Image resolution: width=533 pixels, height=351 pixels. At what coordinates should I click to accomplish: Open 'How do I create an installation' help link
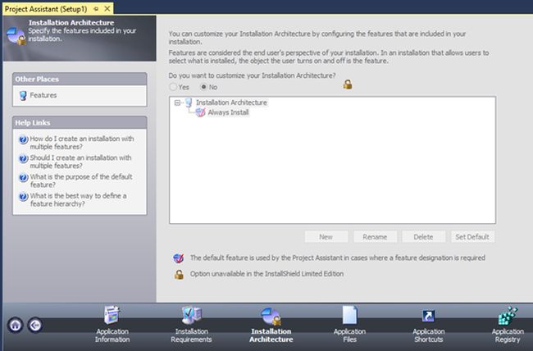(x=81, y=143)
